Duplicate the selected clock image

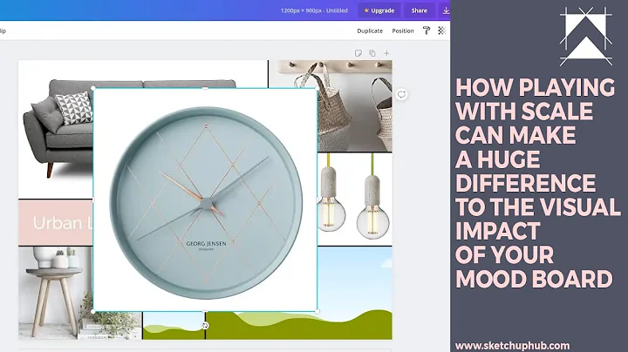pyautogui.click(x=370, y=30)
